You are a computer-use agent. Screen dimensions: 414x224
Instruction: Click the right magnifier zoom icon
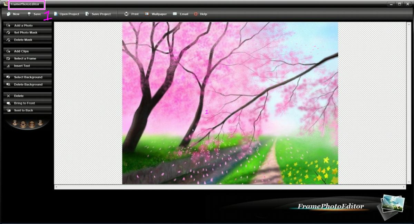40,123
